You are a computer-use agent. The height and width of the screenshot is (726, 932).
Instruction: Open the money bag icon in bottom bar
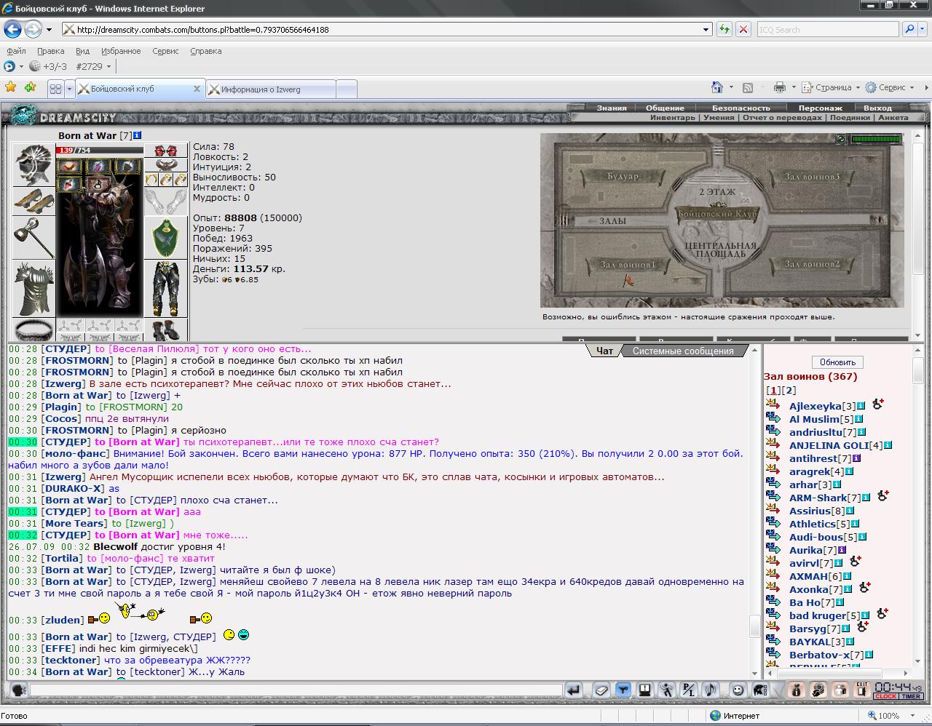(x=797, y=690)
